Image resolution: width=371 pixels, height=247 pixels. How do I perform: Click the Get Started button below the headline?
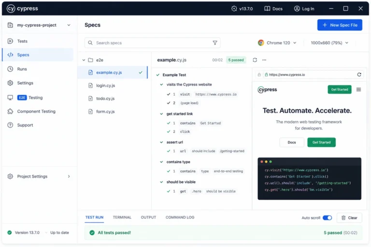coord(321,142)
